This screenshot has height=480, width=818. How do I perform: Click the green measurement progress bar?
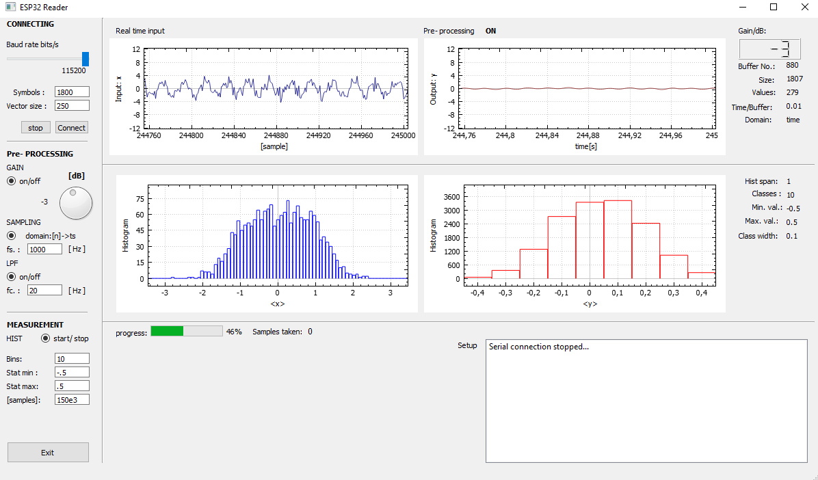187,332
